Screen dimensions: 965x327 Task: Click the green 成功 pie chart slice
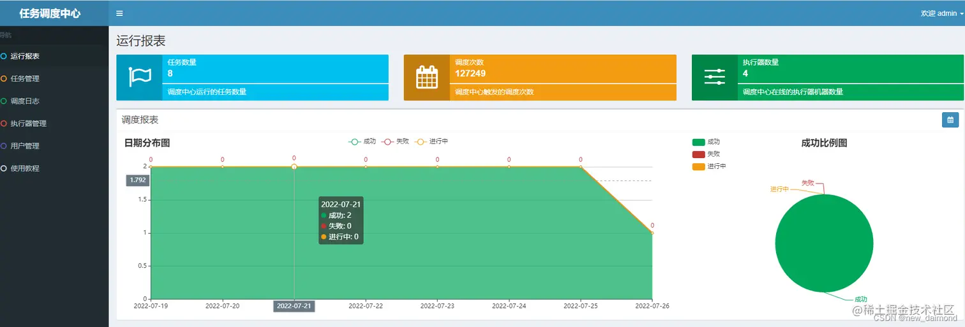click(824, 243)
